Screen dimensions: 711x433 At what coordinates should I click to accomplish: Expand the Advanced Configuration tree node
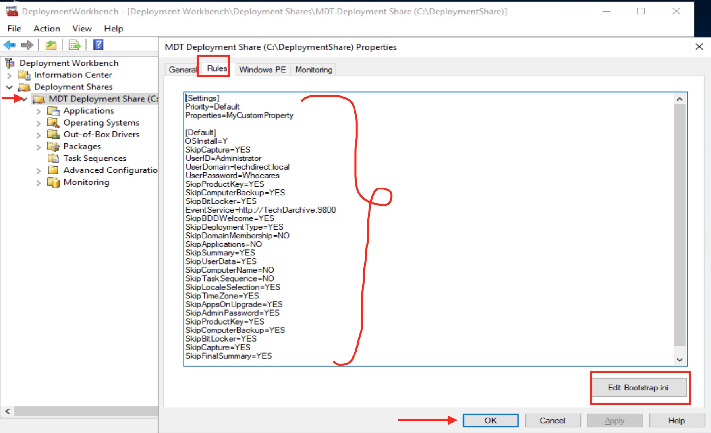(39, 170)
